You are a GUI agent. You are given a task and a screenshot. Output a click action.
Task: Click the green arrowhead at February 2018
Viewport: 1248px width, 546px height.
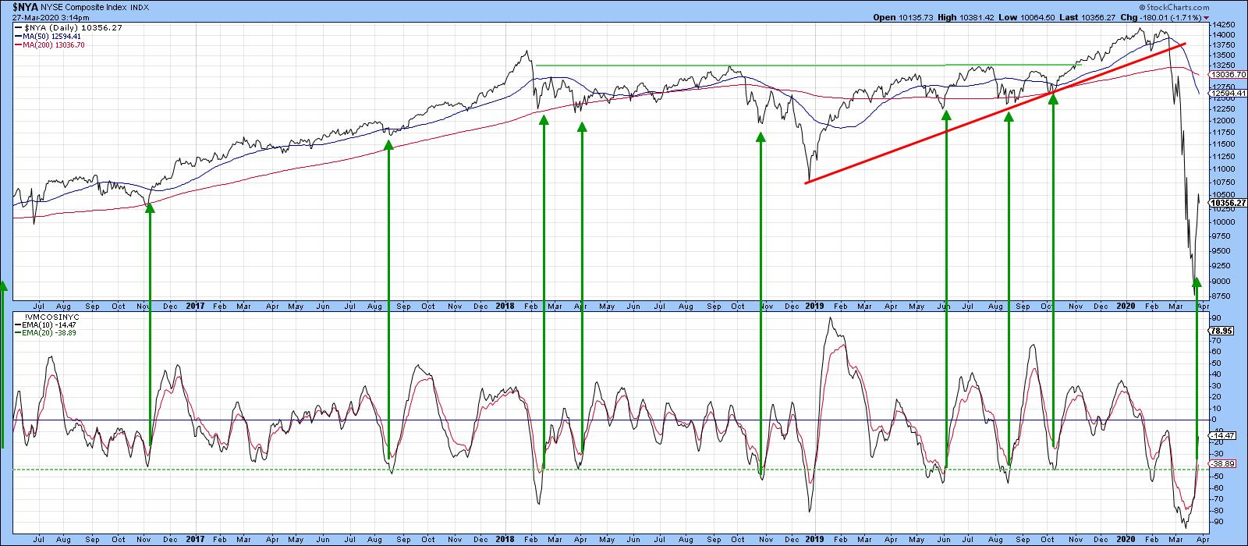544,120
